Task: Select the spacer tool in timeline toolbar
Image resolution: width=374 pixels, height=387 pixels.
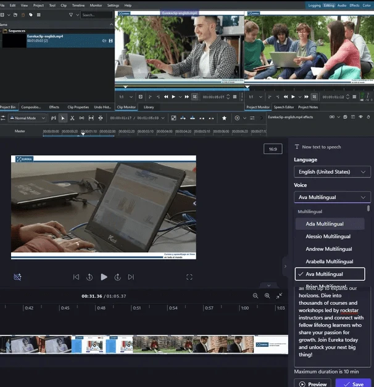Action: pyautogui.click(x=81, y=118)
